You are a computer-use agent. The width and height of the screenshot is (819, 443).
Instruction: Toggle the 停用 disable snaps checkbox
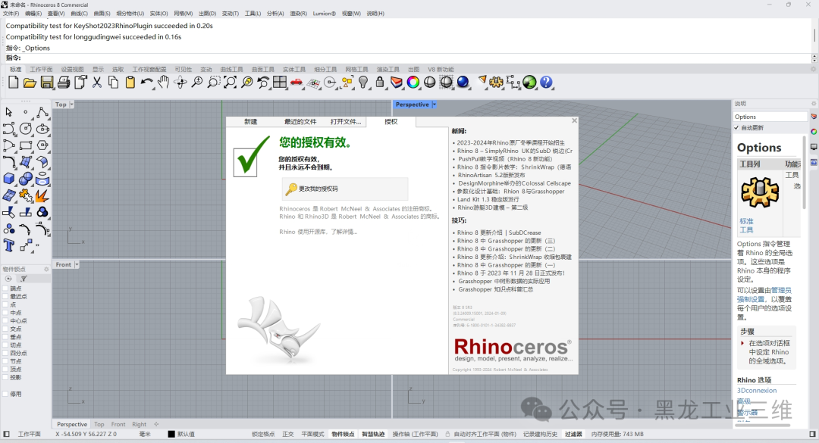click(x=6, y=394)
